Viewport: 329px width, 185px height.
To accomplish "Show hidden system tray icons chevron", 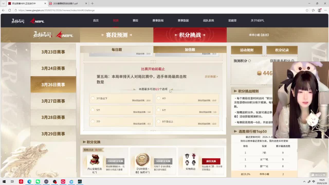I will coord(304,182).
